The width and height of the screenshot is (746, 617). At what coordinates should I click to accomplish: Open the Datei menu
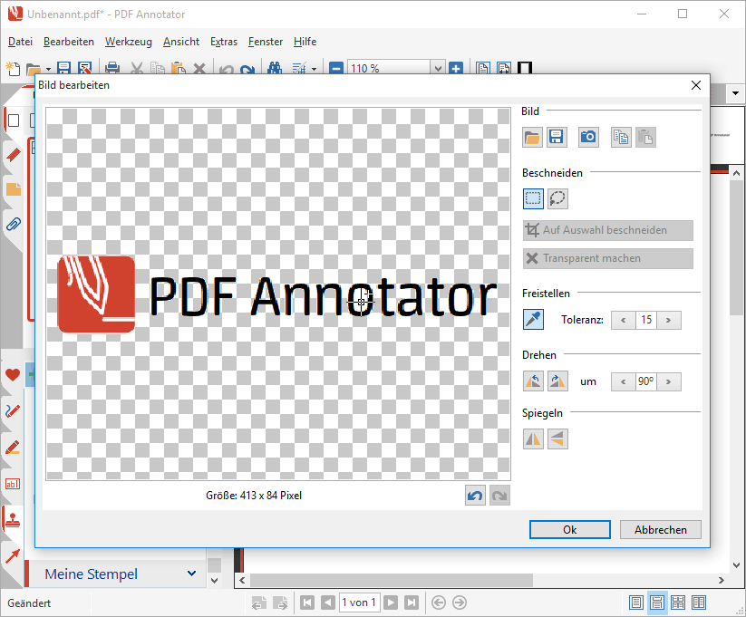20,42
